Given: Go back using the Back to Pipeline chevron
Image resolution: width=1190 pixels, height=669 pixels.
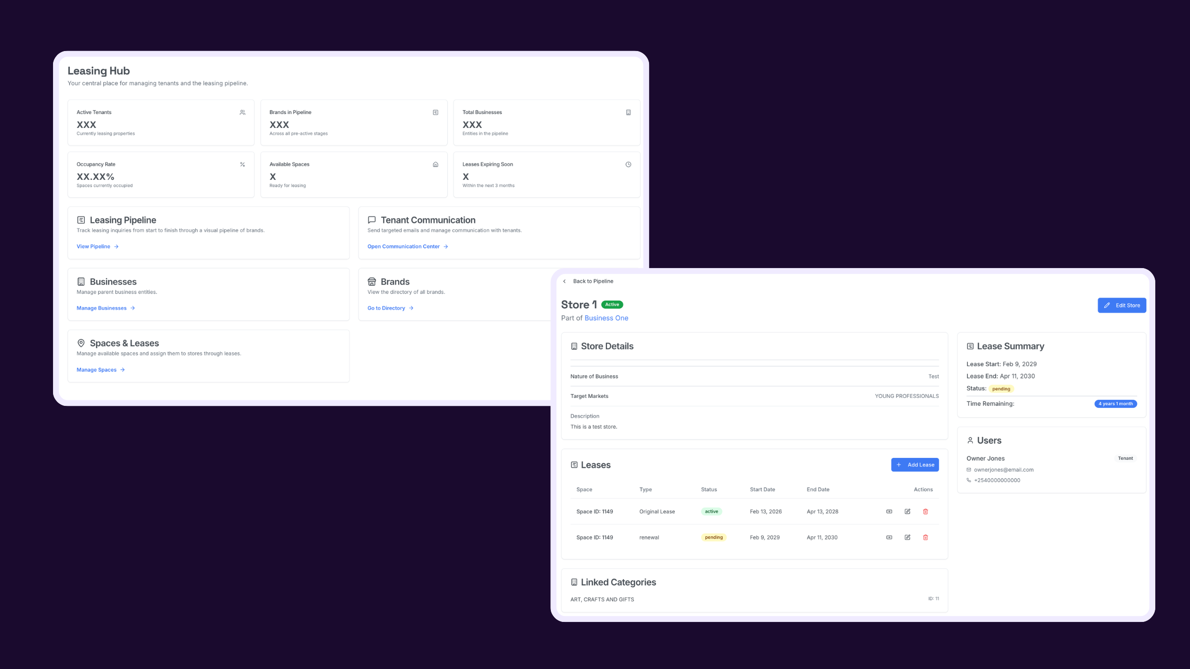Looking at the screenshot, I should click(564, 281).
